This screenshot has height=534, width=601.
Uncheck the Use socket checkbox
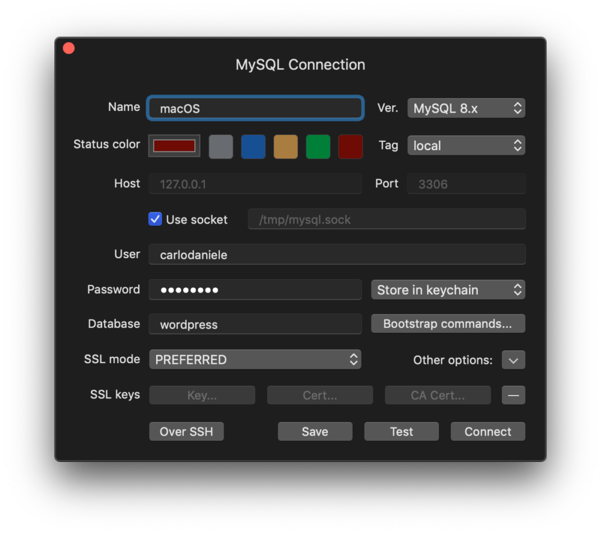155,219
